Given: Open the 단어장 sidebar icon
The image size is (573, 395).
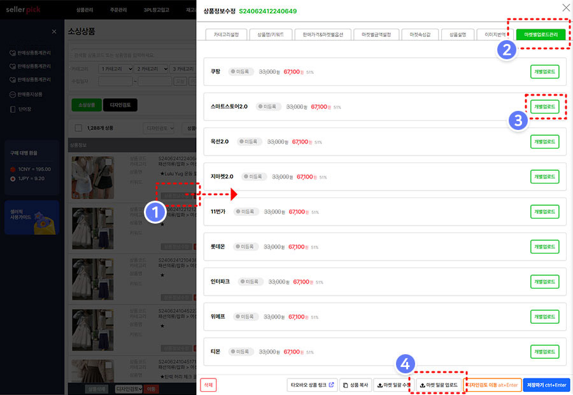Looking at the screenshot, I should click(x=13, y=109).
